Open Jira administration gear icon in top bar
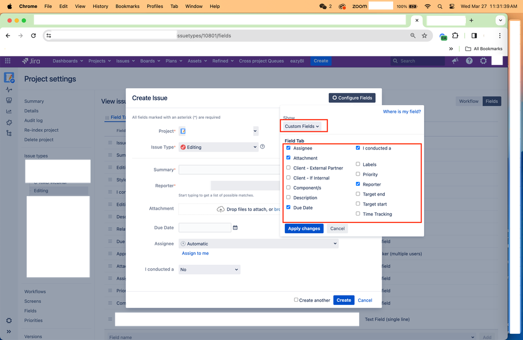This screenshot has width=523, height=340. [x=483, y=61]
